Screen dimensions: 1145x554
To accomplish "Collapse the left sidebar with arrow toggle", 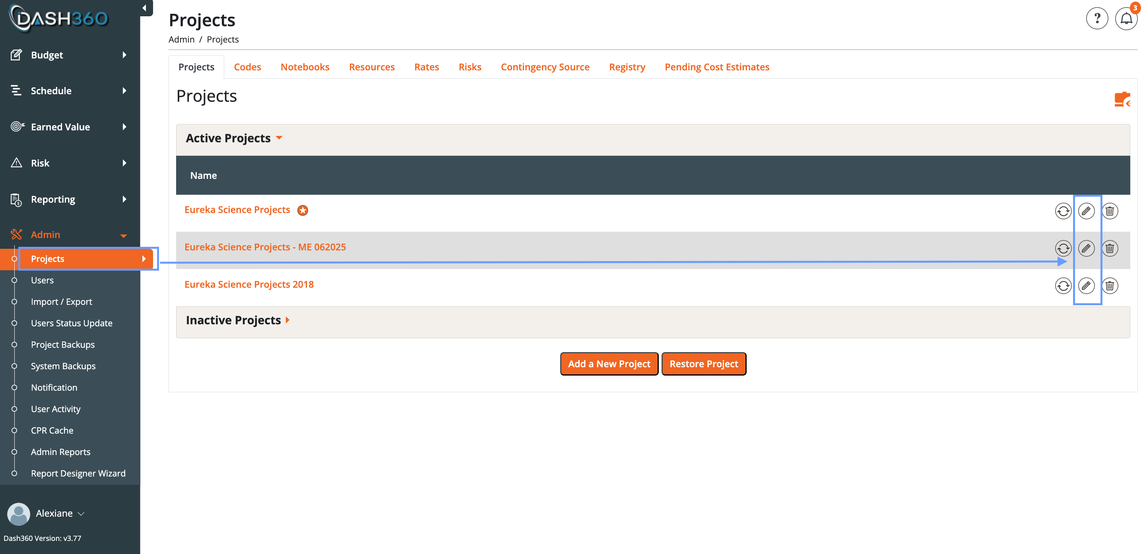I will pos(144,8).
